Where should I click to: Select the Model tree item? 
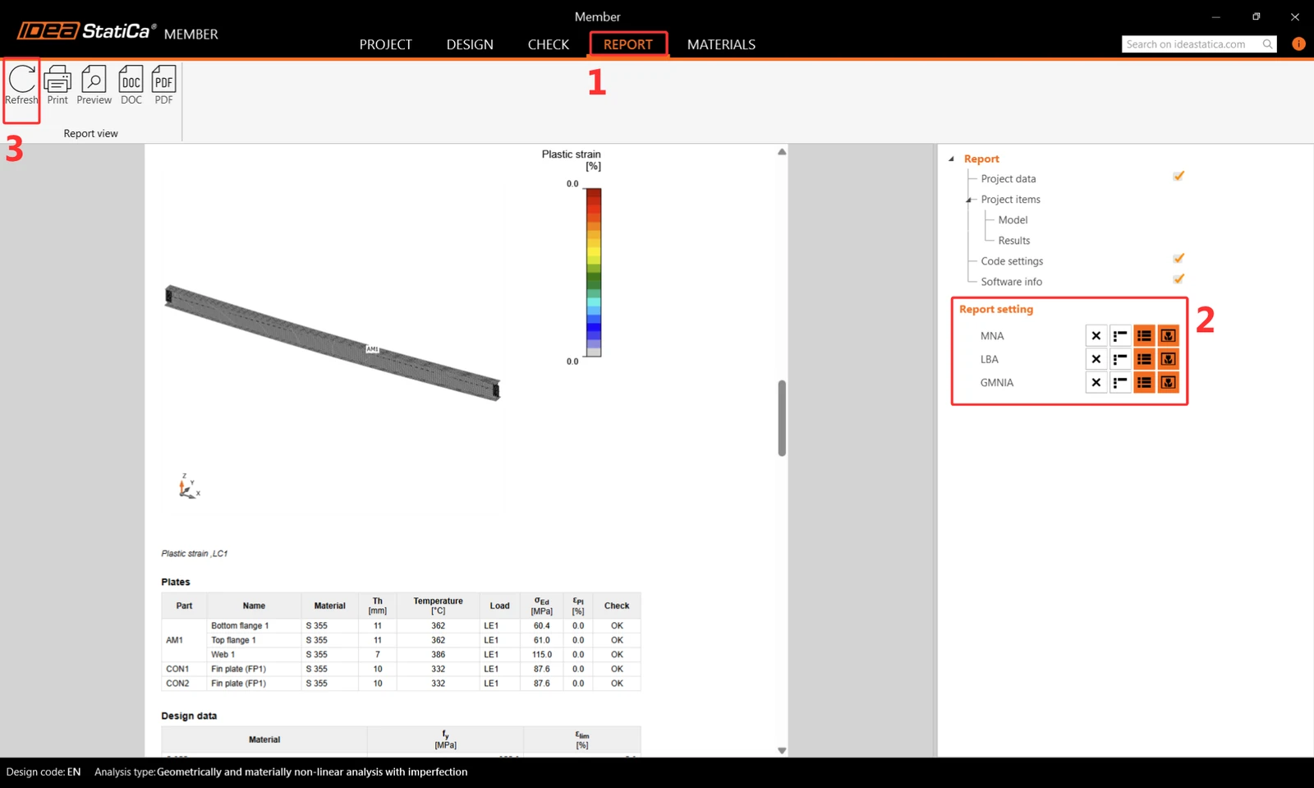[1013, 220]
